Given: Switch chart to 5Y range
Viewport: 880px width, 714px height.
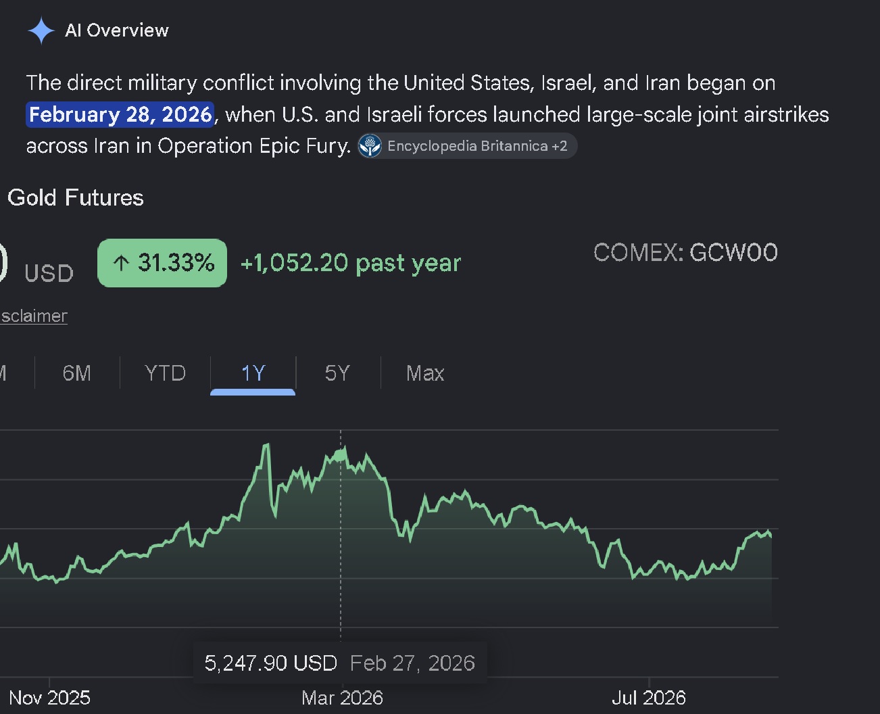Looking at the screenshot, I should click(337, 373).
